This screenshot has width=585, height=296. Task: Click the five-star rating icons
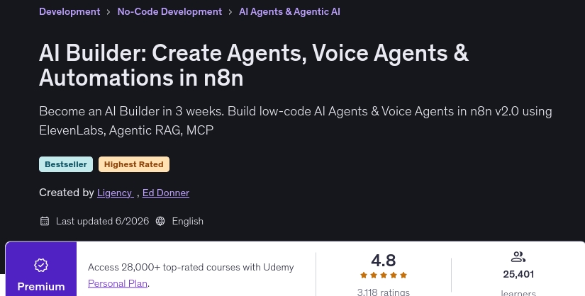click(x=384, y=275)
